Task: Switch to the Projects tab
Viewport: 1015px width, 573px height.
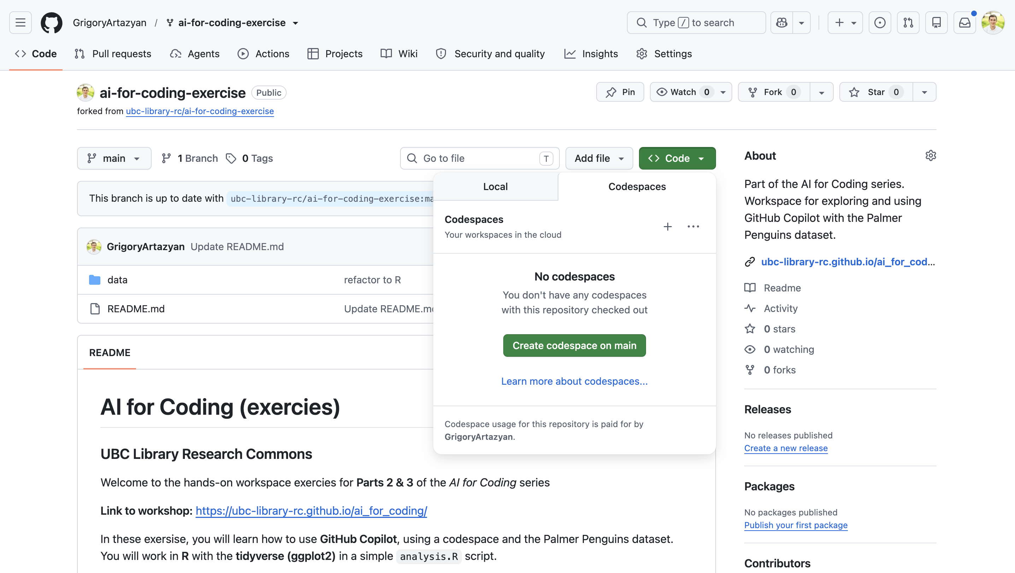Action: pyautogui.click(x=335, y=54)
